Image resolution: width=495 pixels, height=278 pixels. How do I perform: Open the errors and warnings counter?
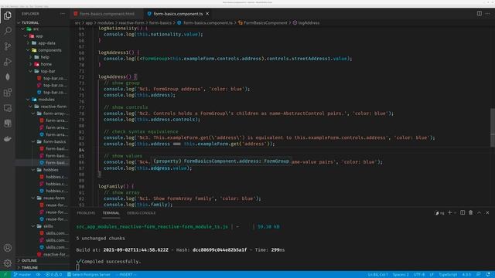[x=53, y=275]
